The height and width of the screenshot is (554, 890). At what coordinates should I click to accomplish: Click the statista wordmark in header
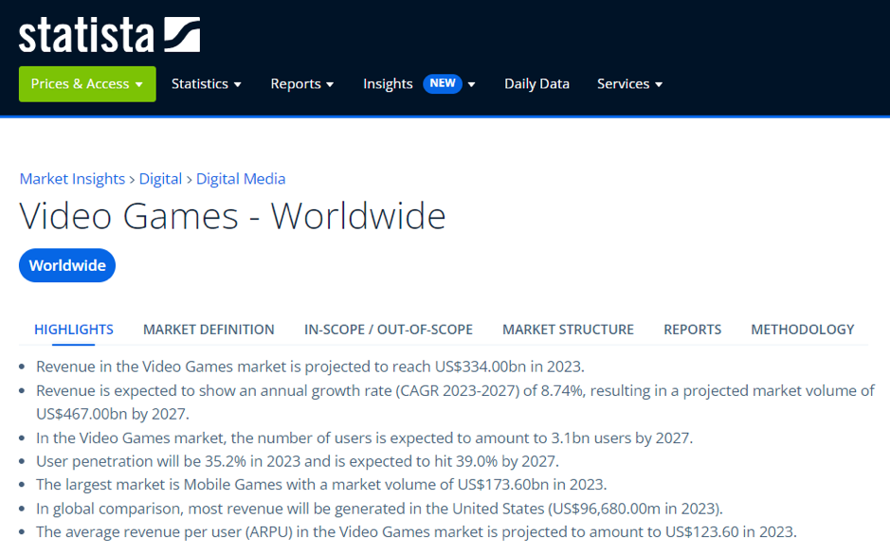click(x=86, y=35)
